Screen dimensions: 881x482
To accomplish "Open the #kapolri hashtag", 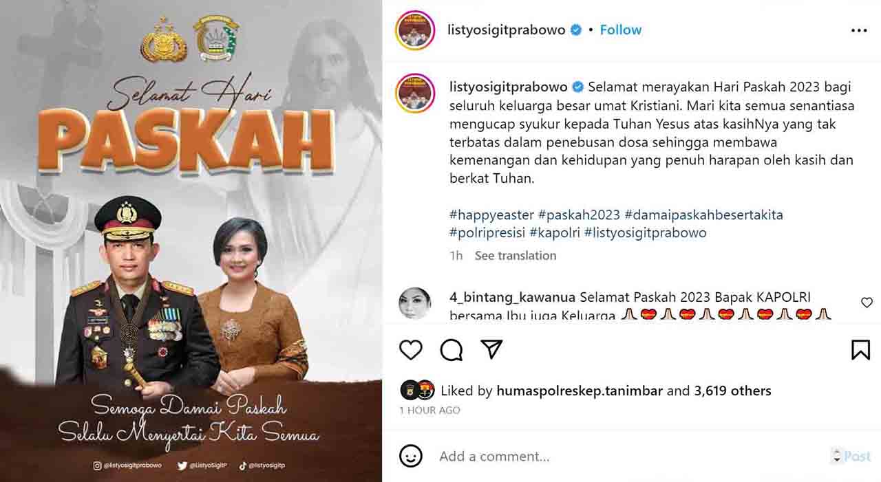I will (553, 232).
